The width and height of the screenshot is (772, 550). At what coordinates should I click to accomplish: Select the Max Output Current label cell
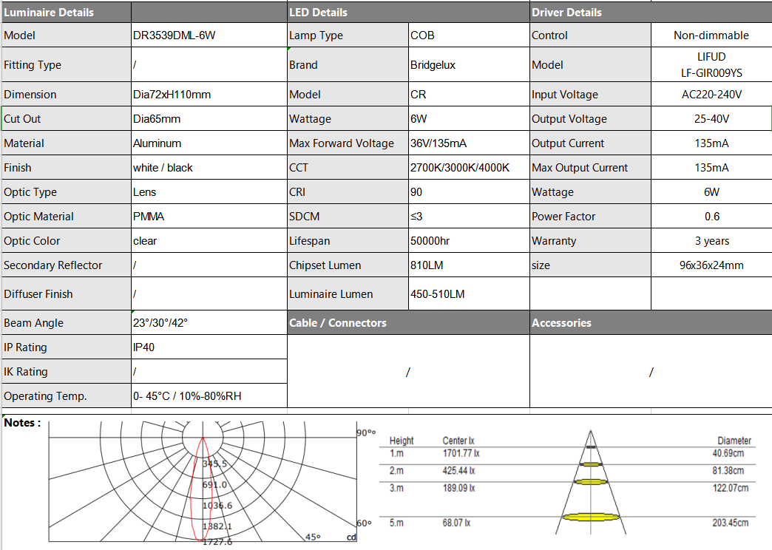tap(590, 167)
